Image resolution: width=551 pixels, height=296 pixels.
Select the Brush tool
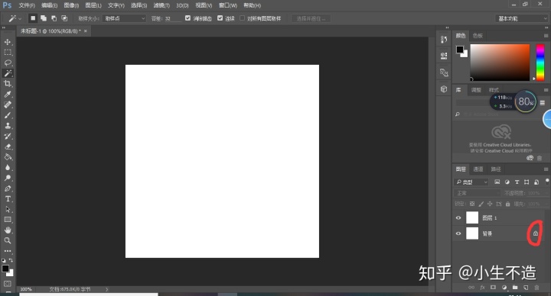point(8,115)
